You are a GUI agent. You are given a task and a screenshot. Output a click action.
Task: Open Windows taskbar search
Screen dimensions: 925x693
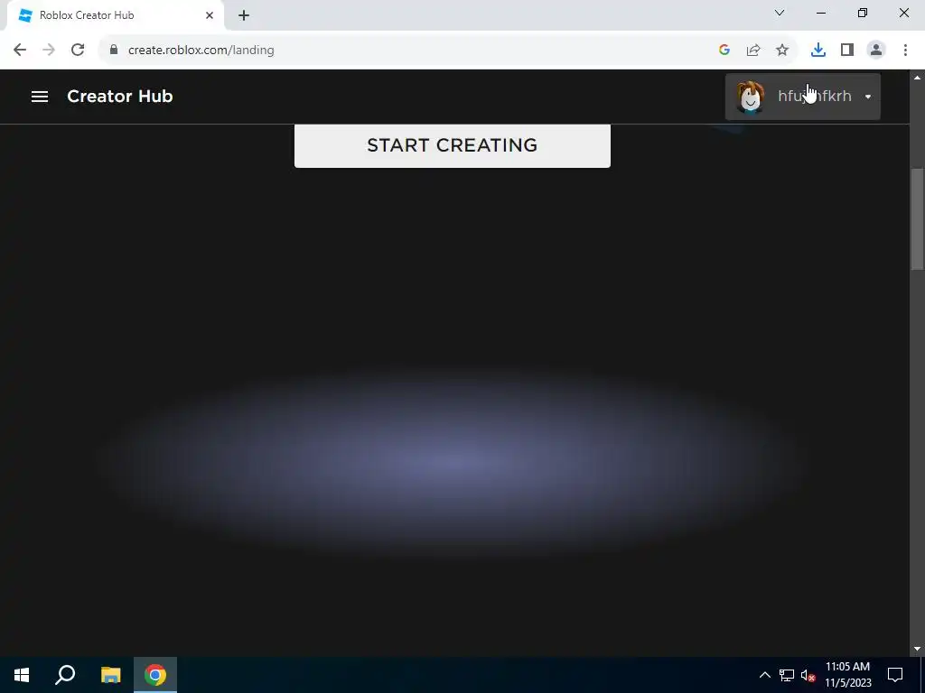click(x=65, y=675)
